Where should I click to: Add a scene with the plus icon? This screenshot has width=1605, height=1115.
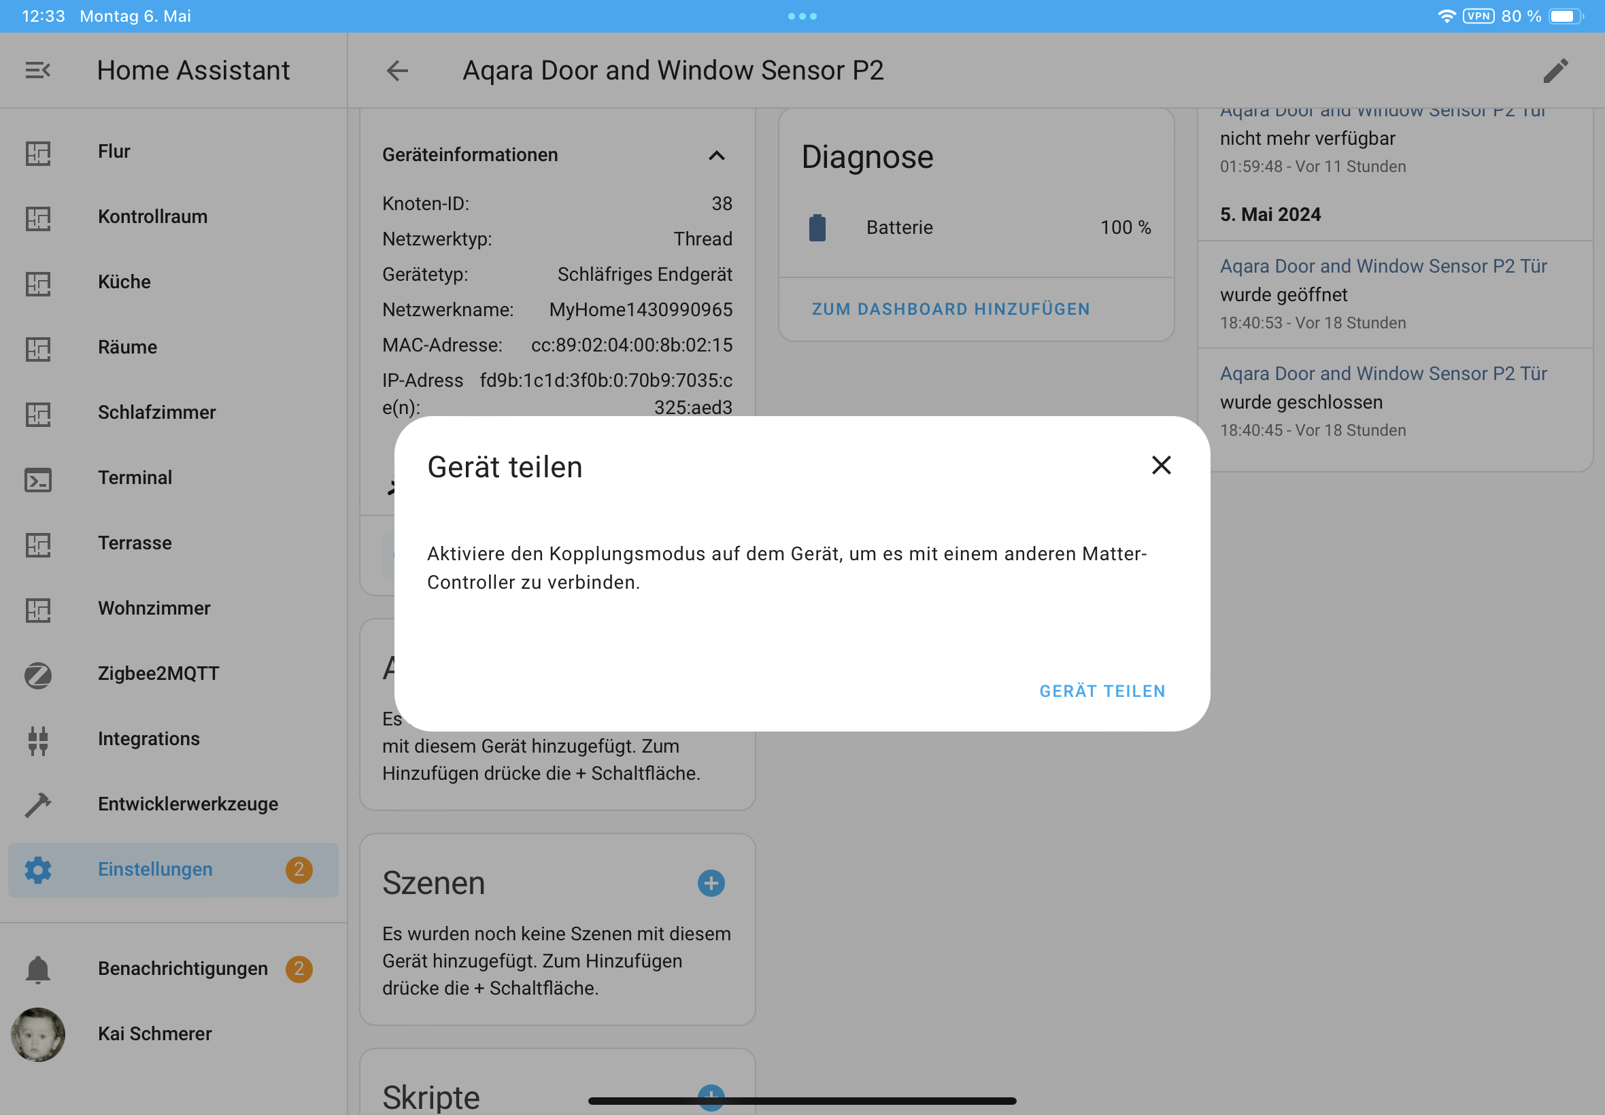[711, 883]
